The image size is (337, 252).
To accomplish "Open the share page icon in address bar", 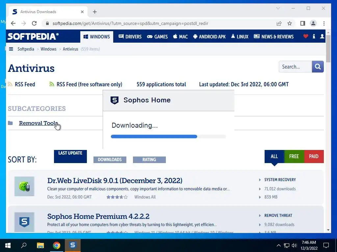I will coord(279,23).
